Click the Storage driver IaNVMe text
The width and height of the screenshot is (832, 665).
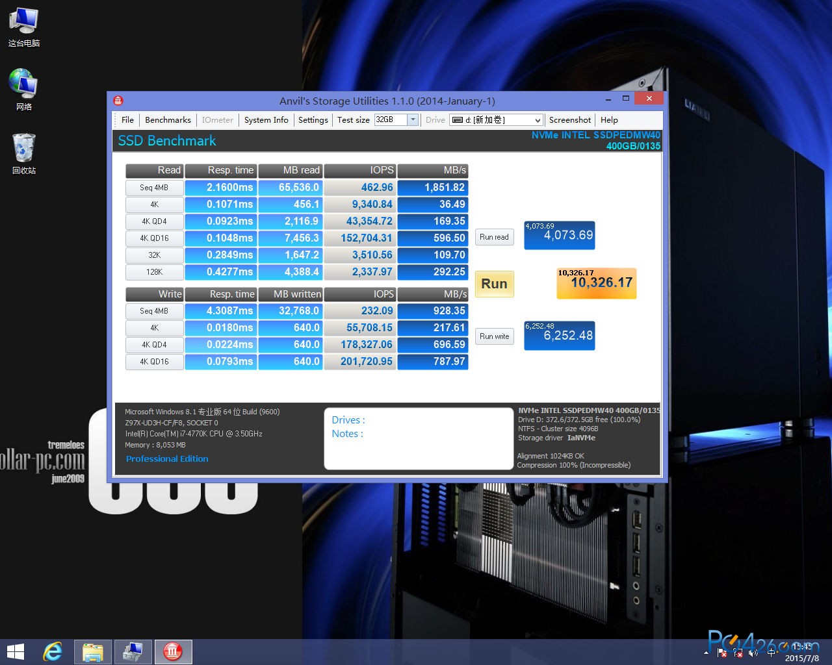(x=556, y=438)
